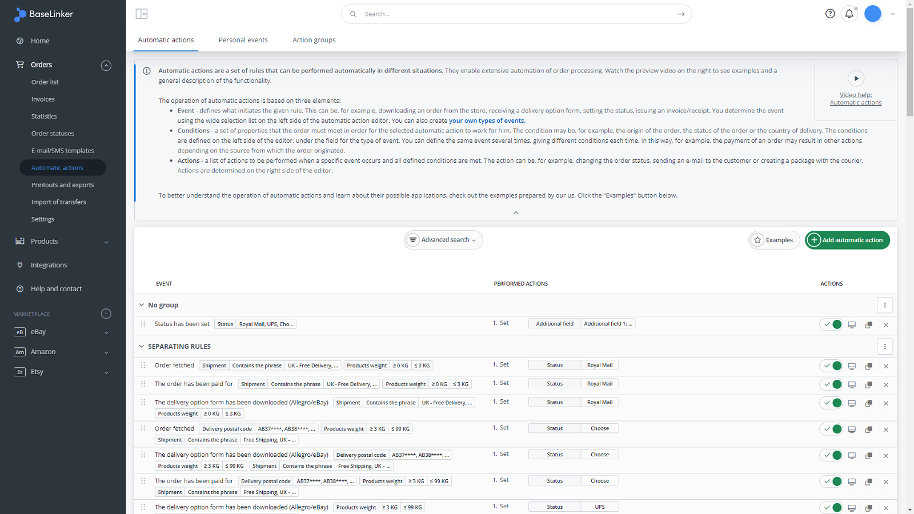914x514 pixels.
Task: Click in the top Search field
Action: (x=514, y=14)
